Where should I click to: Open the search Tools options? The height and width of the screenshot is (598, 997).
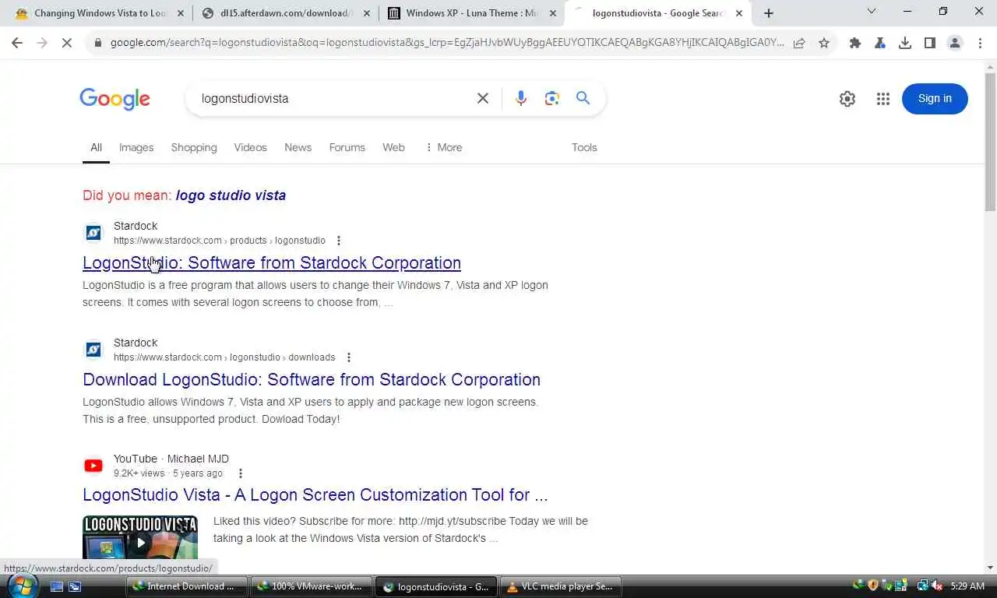point(584,147)
